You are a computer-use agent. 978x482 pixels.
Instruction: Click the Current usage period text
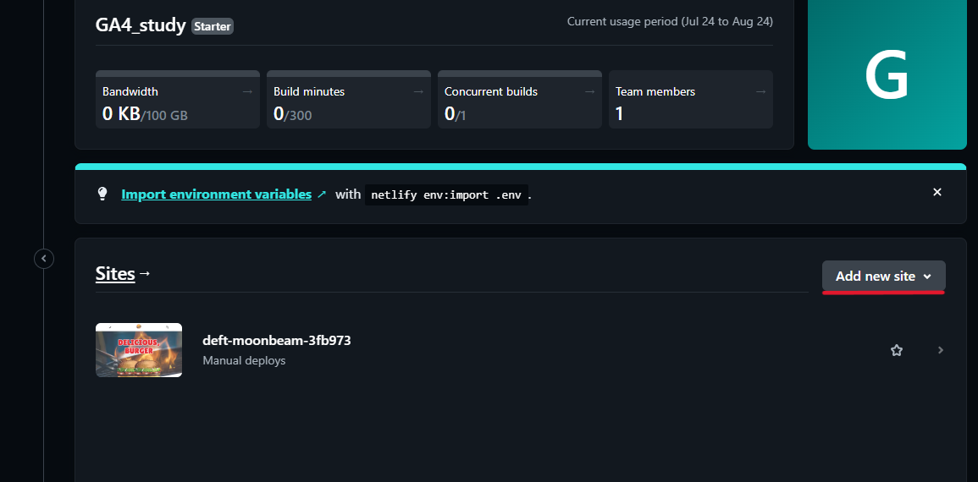pos(670,22)
